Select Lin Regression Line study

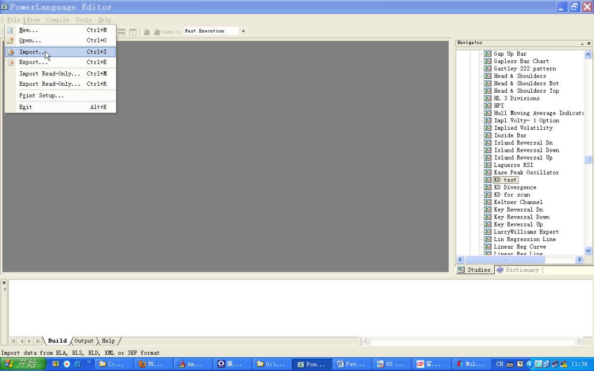(524, 239)
